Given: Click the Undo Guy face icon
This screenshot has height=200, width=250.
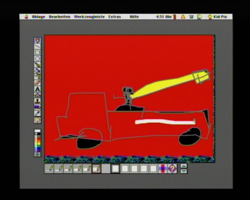Looking at the screenshot, I should (x=37, y=120).
